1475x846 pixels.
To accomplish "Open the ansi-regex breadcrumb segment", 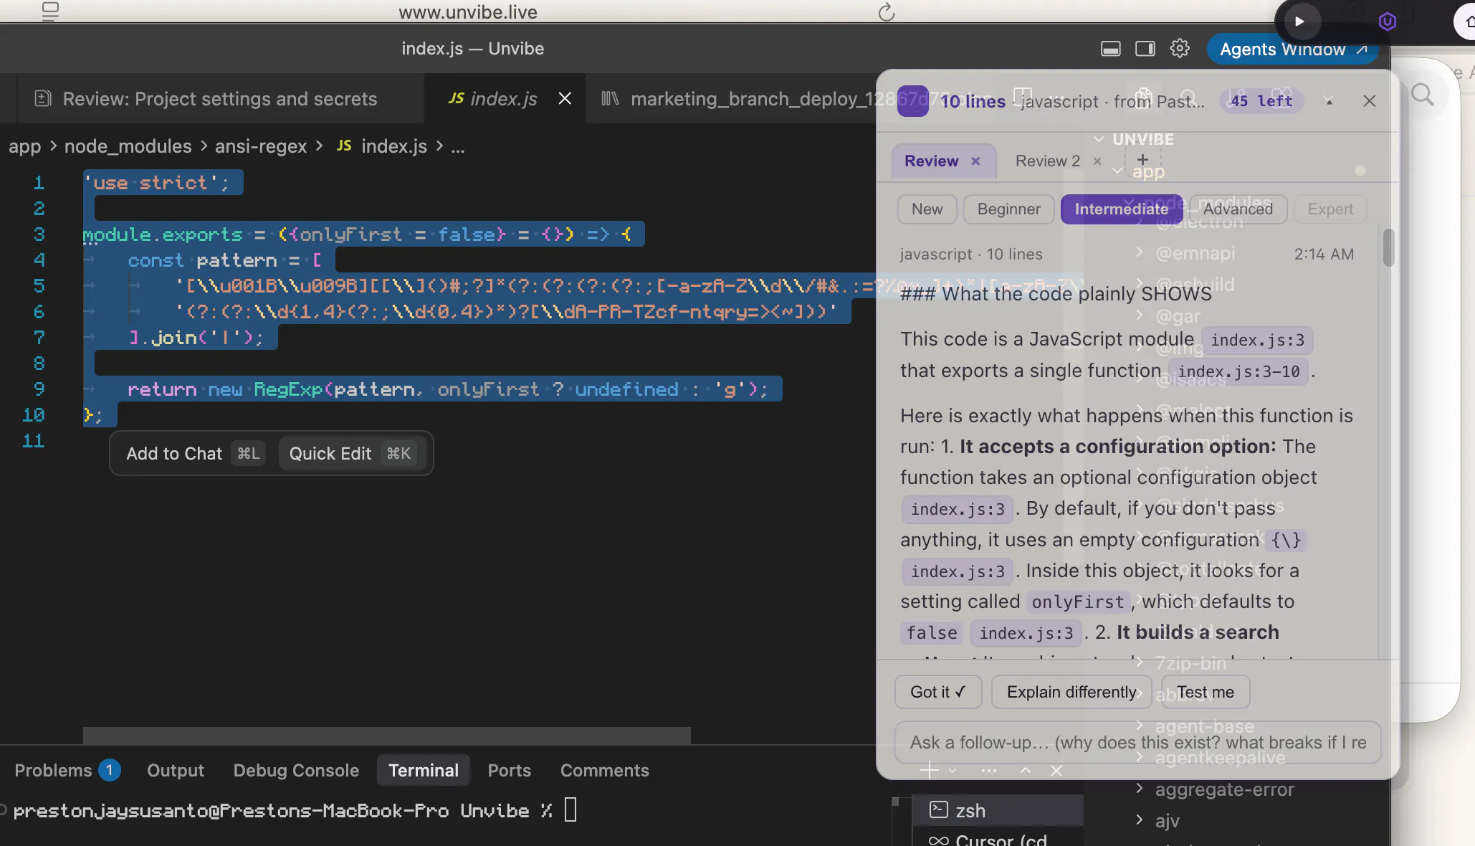I will (x=261, y=146).
